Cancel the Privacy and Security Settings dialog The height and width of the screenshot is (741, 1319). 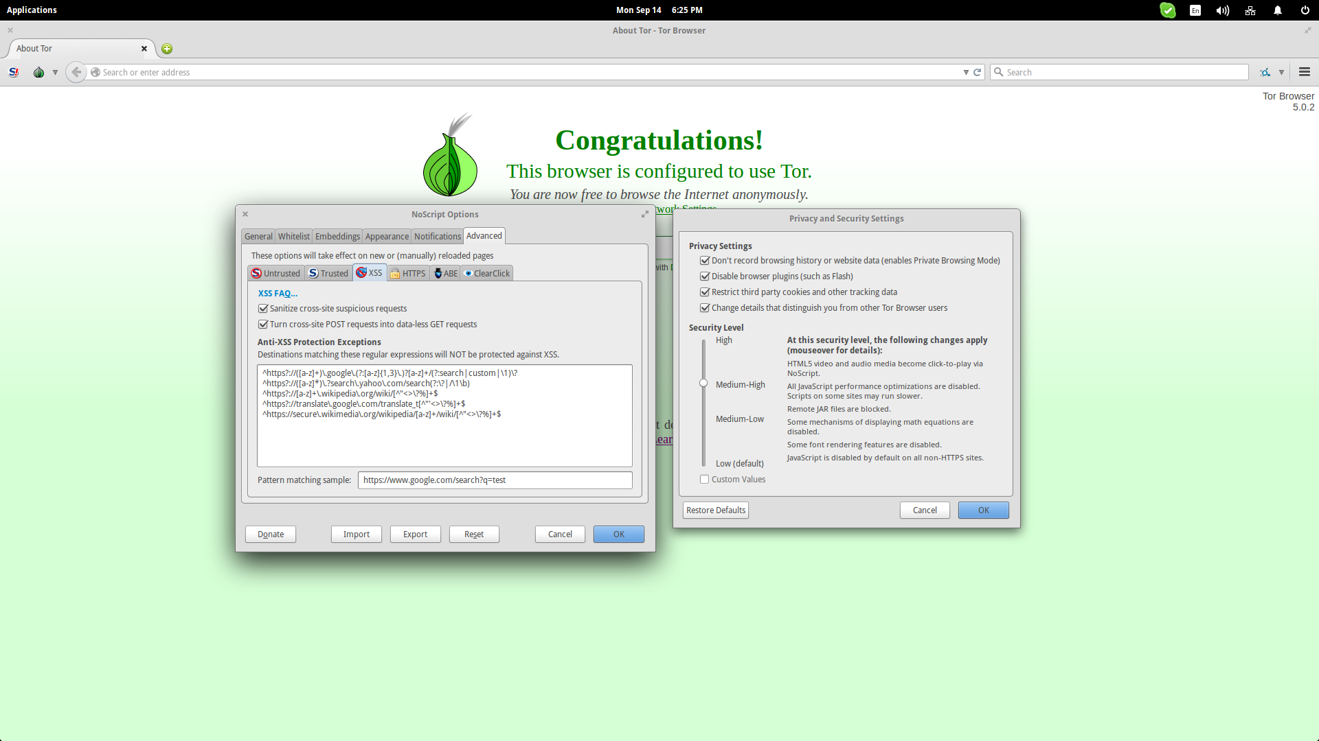925,510
